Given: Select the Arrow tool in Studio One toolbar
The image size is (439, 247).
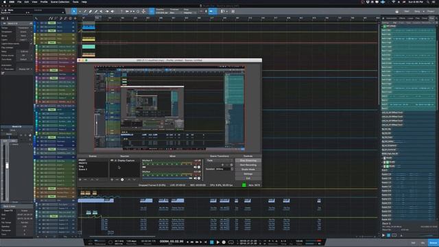Looking at the screenshot, I should (74, 12).
